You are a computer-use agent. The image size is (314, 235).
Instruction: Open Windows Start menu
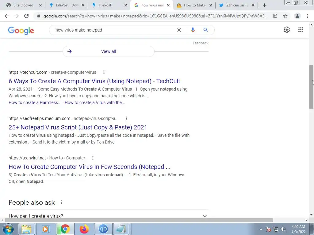click(8, 229)
